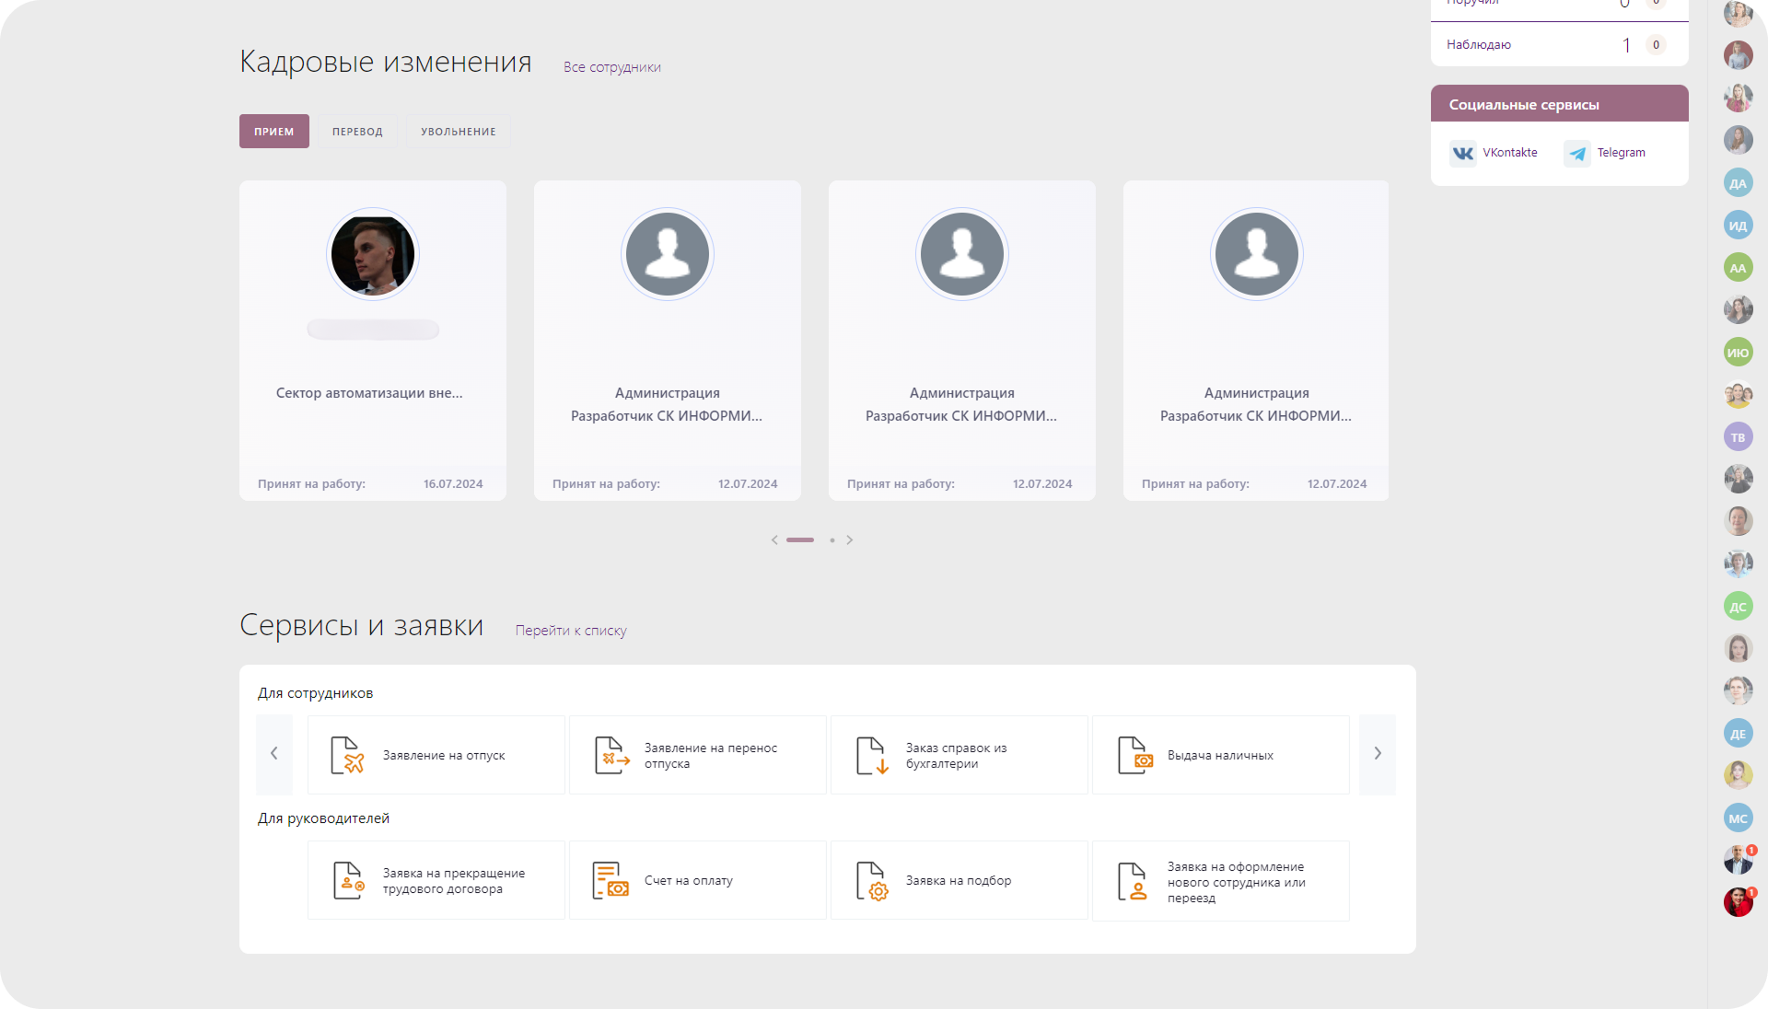Click the Заявление на перенос отпуска icon

[611, 755]
